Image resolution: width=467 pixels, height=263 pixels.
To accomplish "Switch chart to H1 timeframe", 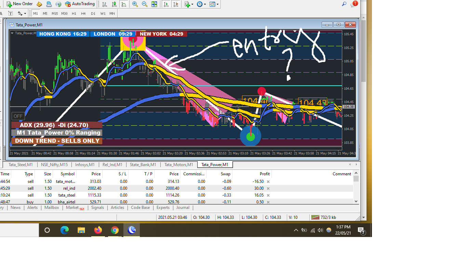I will [74, 13].
